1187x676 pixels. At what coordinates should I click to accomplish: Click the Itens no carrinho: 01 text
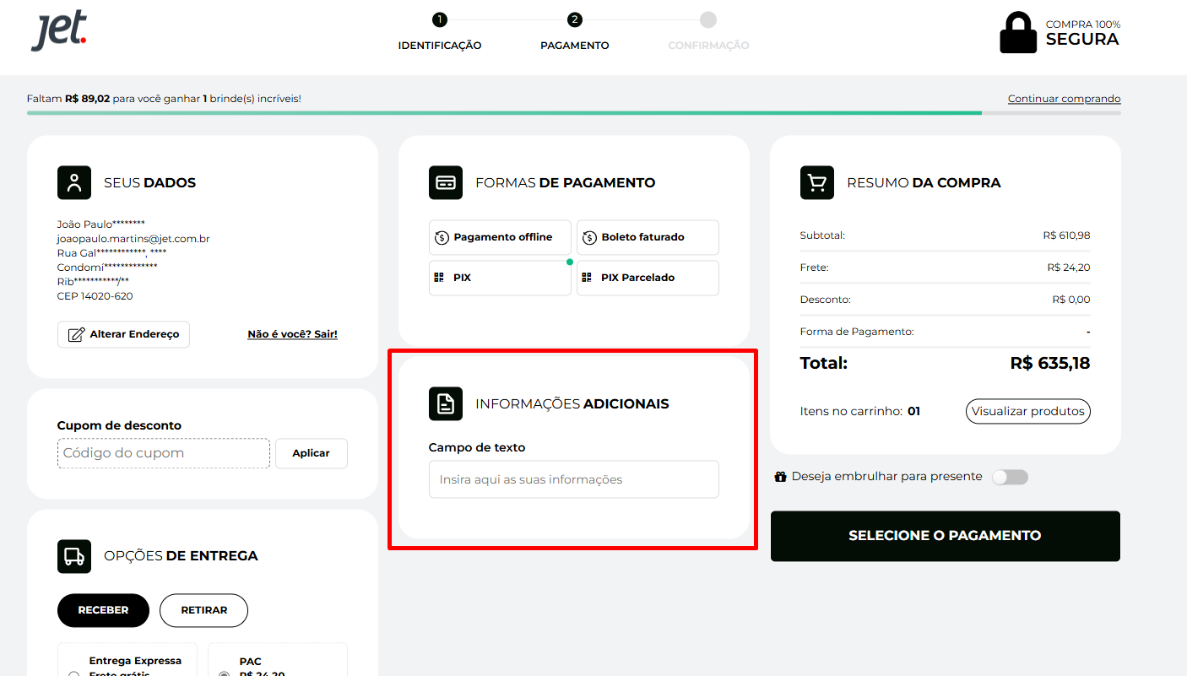click(859, 412)
